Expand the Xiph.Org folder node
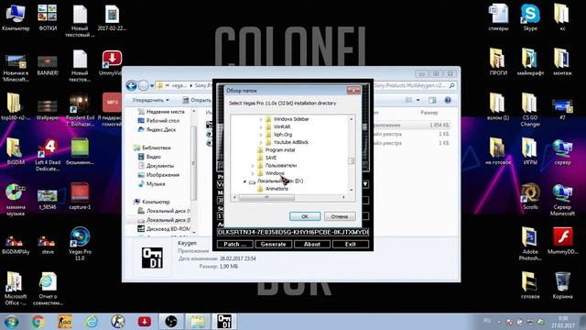 [x=261, y=135]
